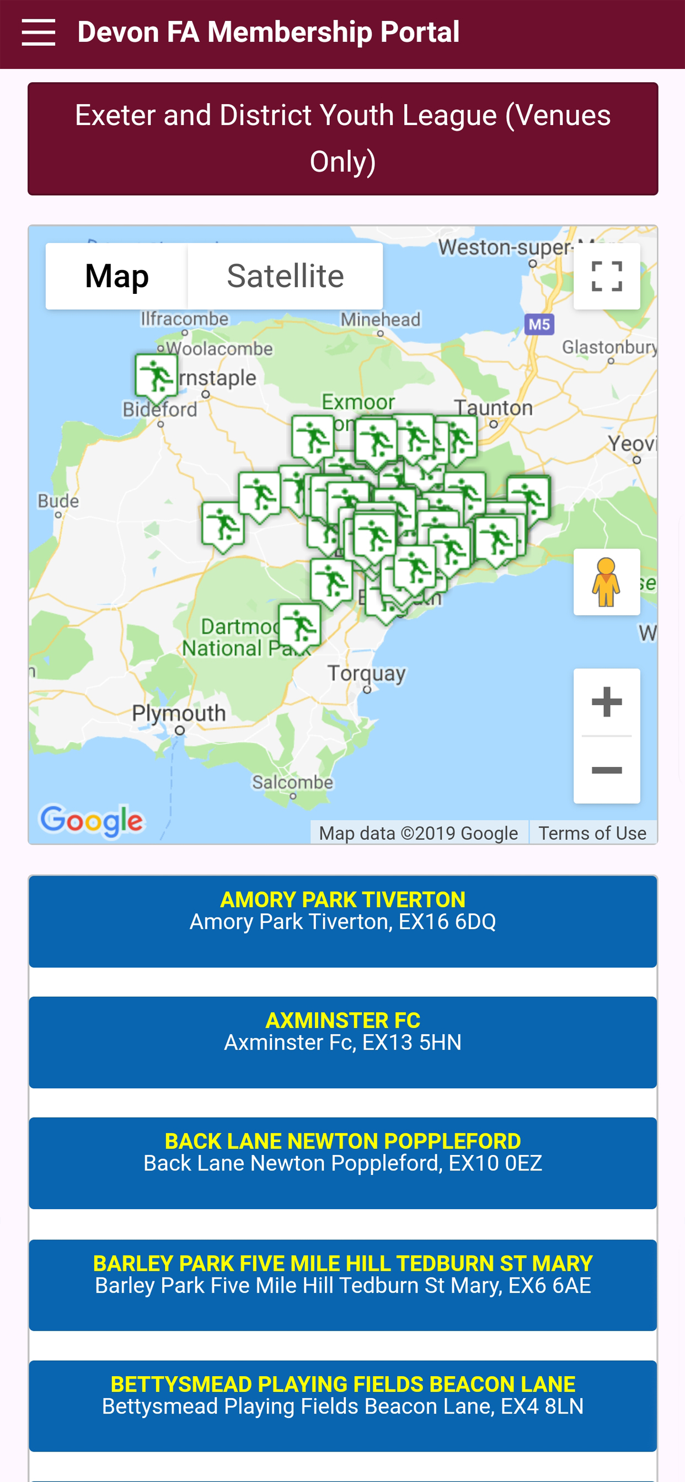
Task: Click Plymouth label on map
Action: click(x=179, y=713)
